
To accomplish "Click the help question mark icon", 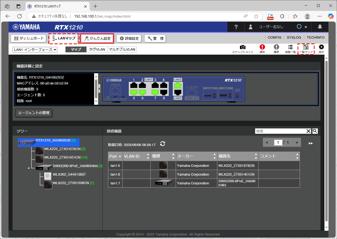I will [236, 27].
